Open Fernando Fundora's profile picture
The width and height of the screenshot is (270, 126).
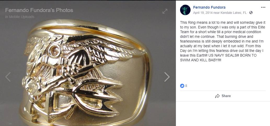click(x=185, y=10)
